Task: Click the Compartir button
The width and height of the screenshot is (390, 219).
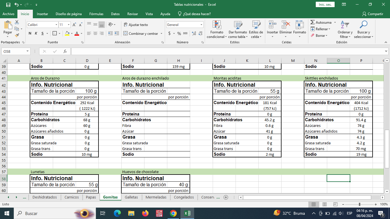Action: 373,14
